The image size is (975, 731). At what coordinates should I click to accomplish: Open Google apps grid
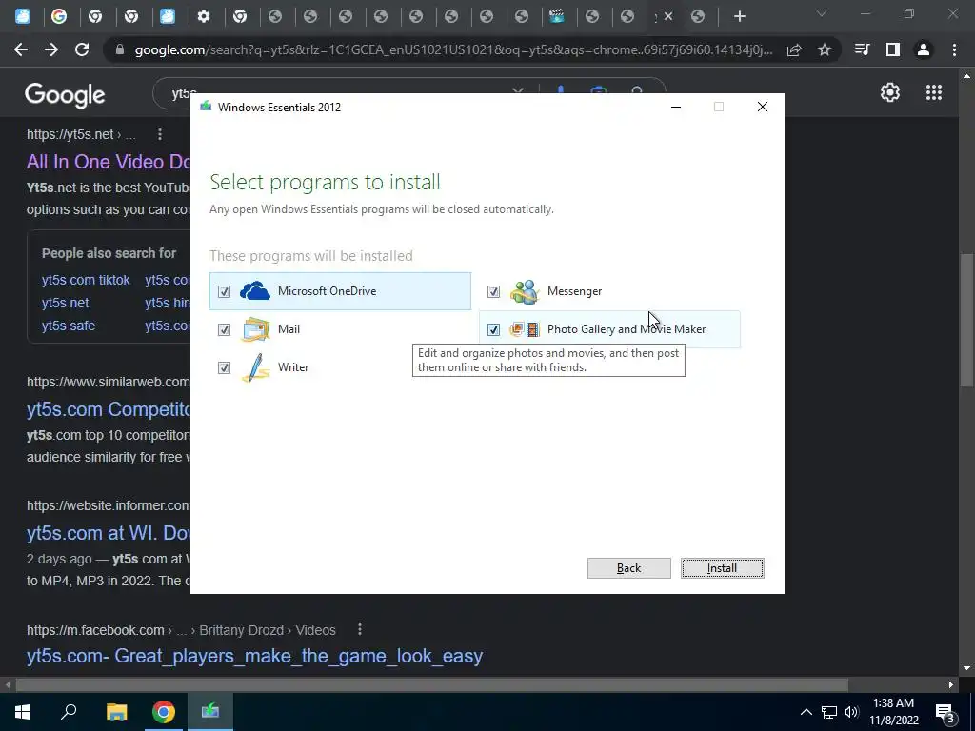934,92
